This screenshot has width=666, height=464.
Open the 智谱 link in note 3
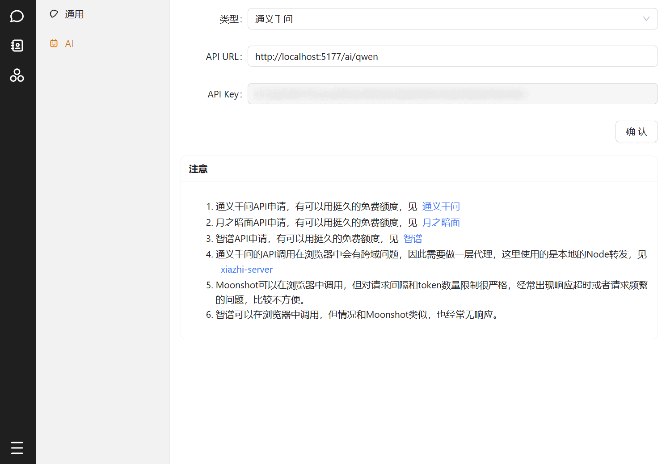(413, 239)
